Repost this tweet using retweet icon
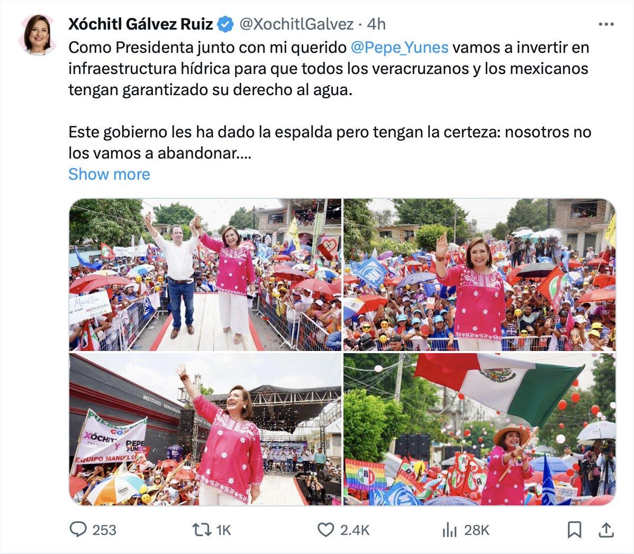 202,529
